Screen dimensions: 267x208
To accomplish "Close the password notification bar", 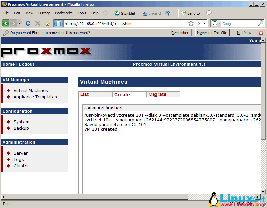I will pos(261,33).
